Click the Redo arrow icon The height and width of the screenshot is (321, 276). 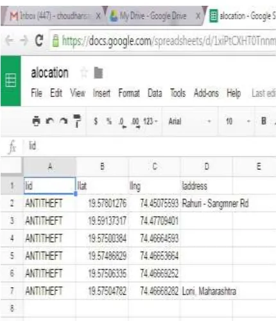click(x=64, y=121)
